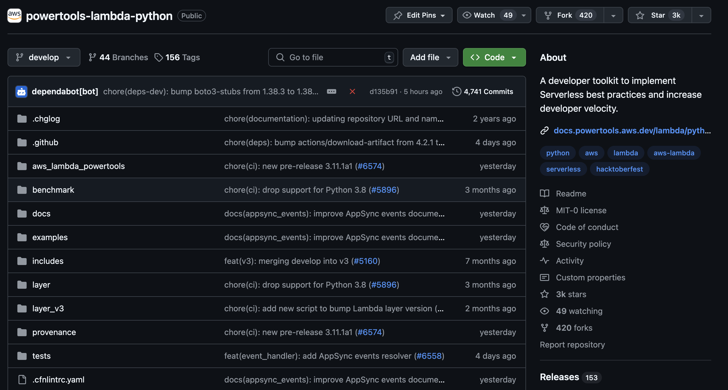The height and width of the screenshot is (390, 728).
Task: Open the .github commit message link
Action: 334,142
